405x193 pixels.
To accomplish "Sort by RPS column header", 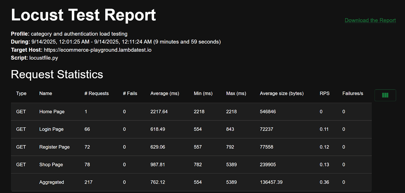I will point(325,93).
